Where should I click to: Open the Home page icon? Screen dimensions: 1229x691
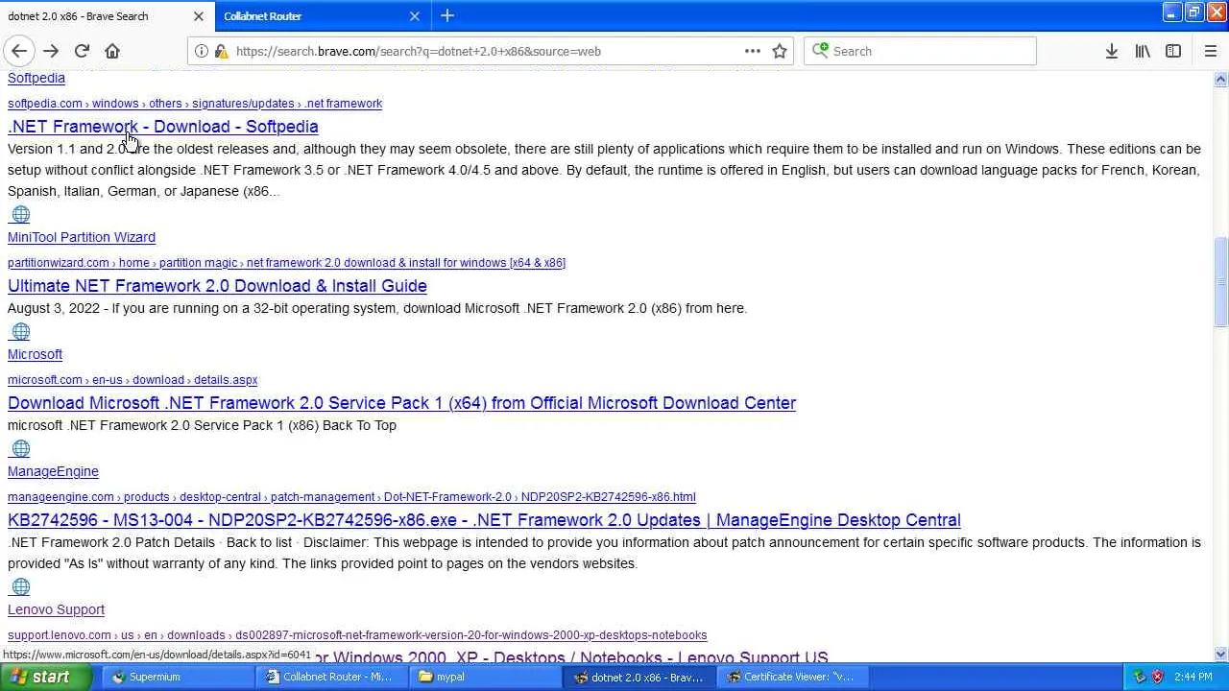[112, 51]
